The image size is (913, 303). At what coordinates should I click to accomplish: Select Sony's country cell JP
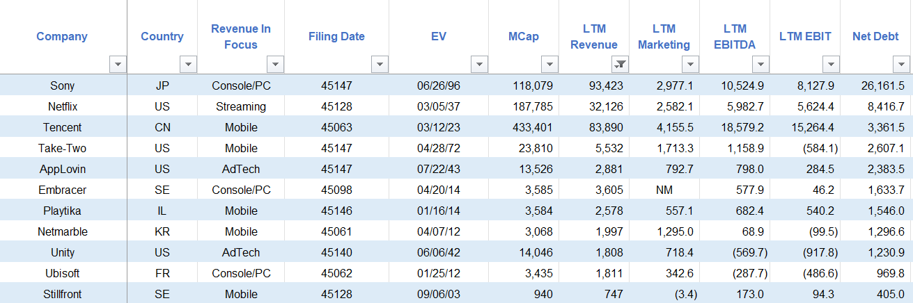click(x=162, y=85)
